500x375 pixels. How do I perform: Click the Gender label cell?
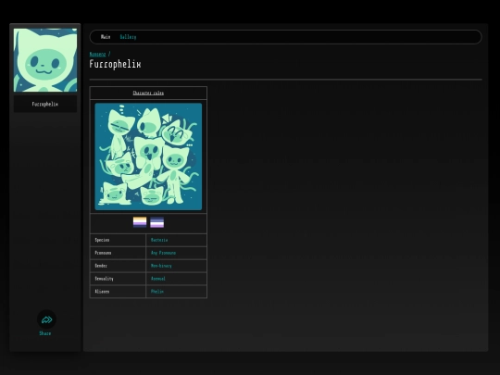(118, 266)
